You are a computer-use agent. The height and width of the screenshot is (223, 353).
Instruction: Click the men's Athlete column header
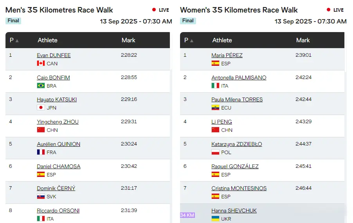47,40
